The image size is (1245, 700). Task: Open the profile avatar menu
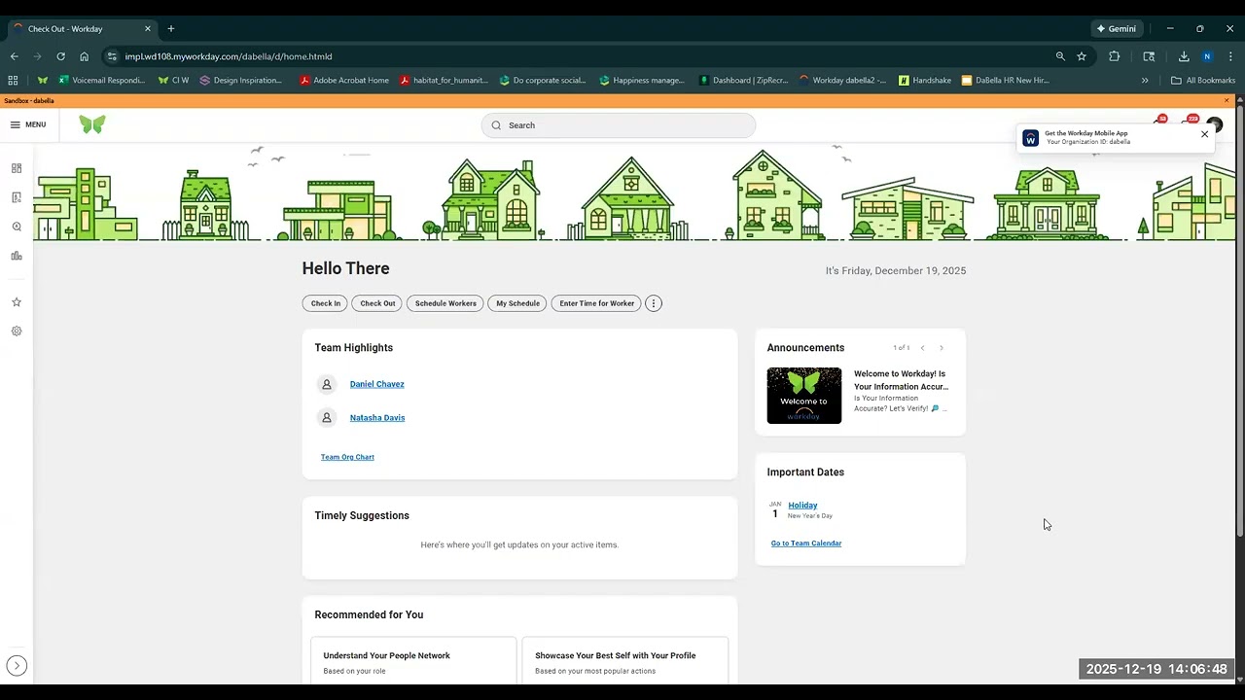click(1214, 124)
